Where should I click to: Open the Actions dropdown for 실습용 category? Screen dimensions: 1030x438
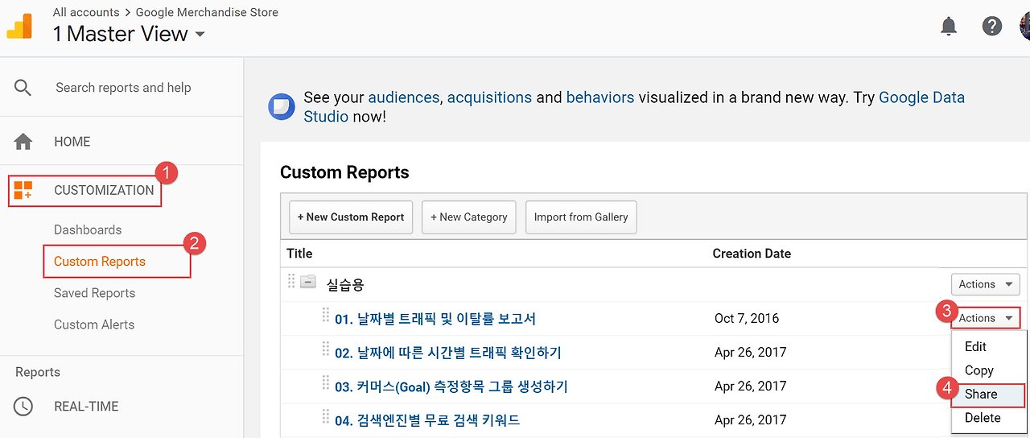coord(985,284)
